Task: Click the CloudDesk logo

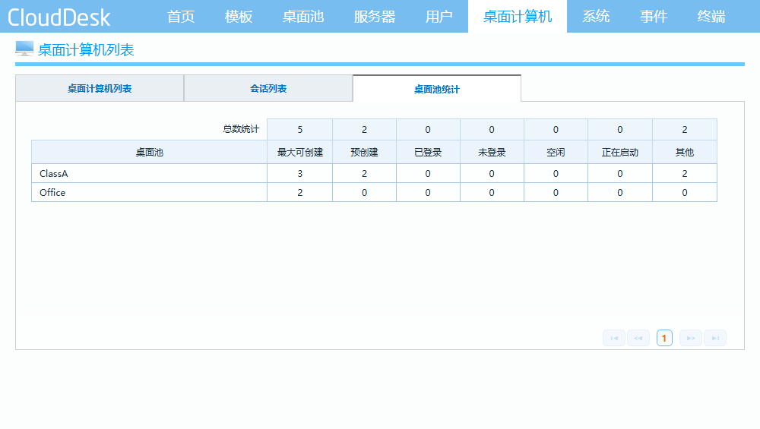Action: click(x=59, y=17)
